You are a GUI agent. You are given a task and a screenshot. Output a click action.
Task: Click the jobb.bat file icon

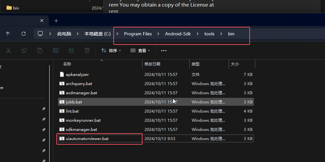tap(62, 102)
